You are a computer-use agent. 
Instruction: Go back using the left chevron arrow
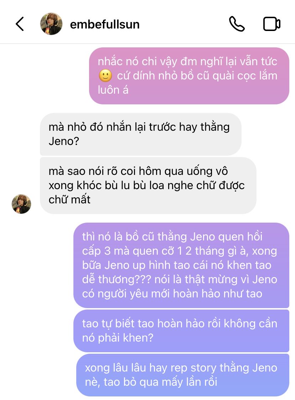(20, 24)
